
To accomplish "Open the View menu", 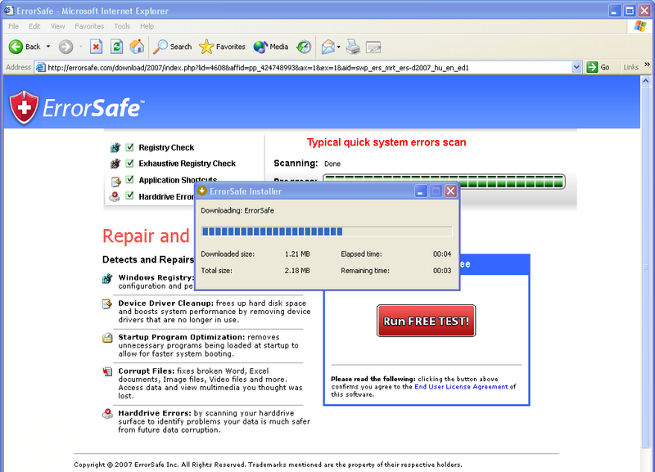I will [x=57, y=26].
